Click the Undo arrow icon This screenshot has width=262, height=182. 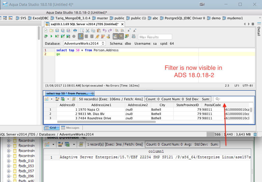[104, 30]
